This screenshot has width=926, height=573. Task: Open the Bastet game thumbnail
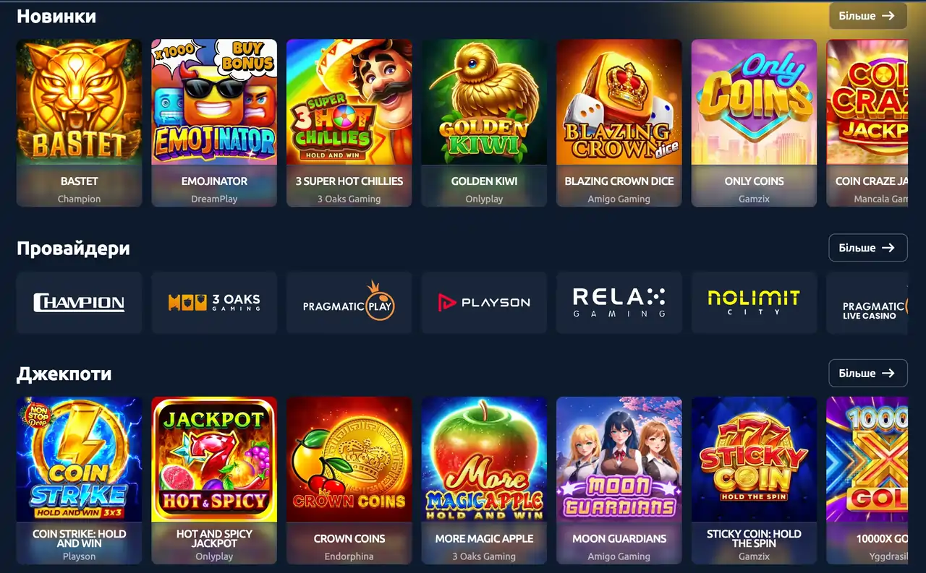[x=79, y=123]
